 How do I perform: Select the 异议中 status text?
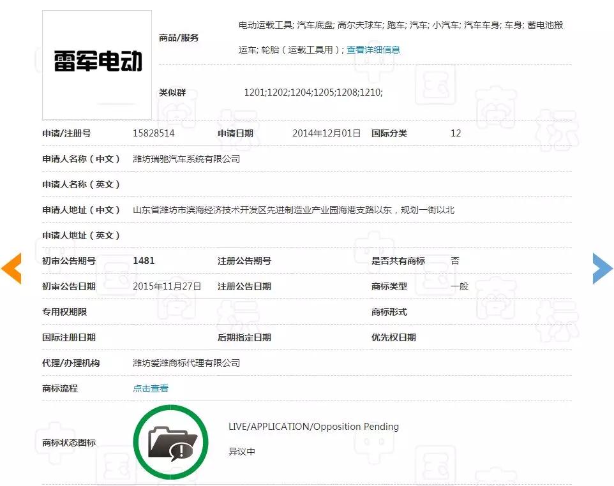242,452
